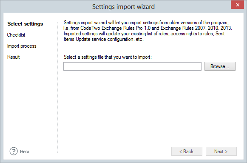This screenshot has width=247, height=163.
Task: Open the Help text link
Action: tap(25, 152)
